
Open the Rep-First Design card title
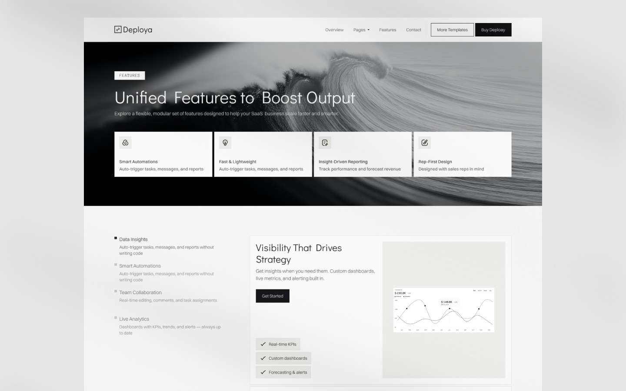[x=435, y=162]
